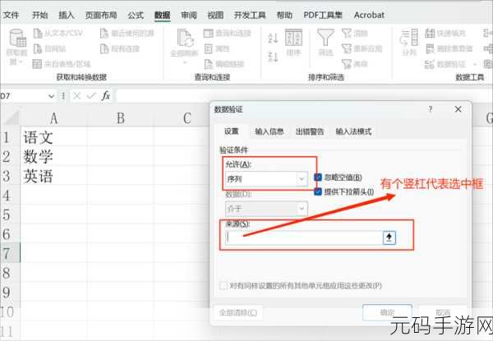Click the range selector arrow in Source box
The image size is (493, 341).
(389, 237)
